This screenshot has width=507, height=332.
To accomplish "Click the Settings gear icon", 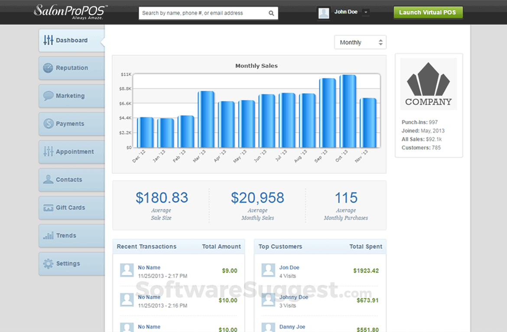I will [x=48, y=263].
